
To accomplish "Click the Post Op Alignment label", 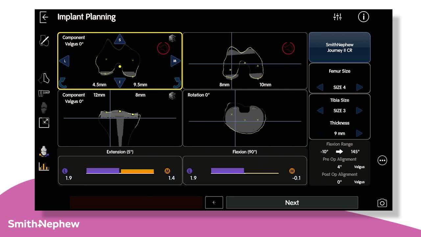I will (x=339, y=174).
